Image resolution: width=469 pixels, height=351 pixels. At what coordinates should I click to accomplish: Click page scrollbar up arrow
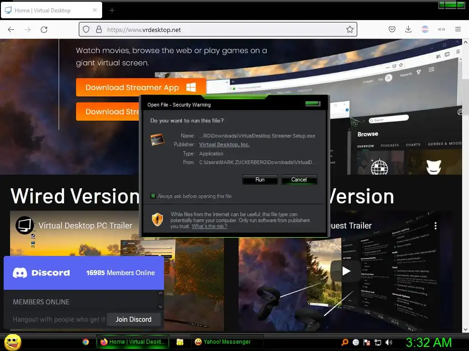(x=465, y=43)
